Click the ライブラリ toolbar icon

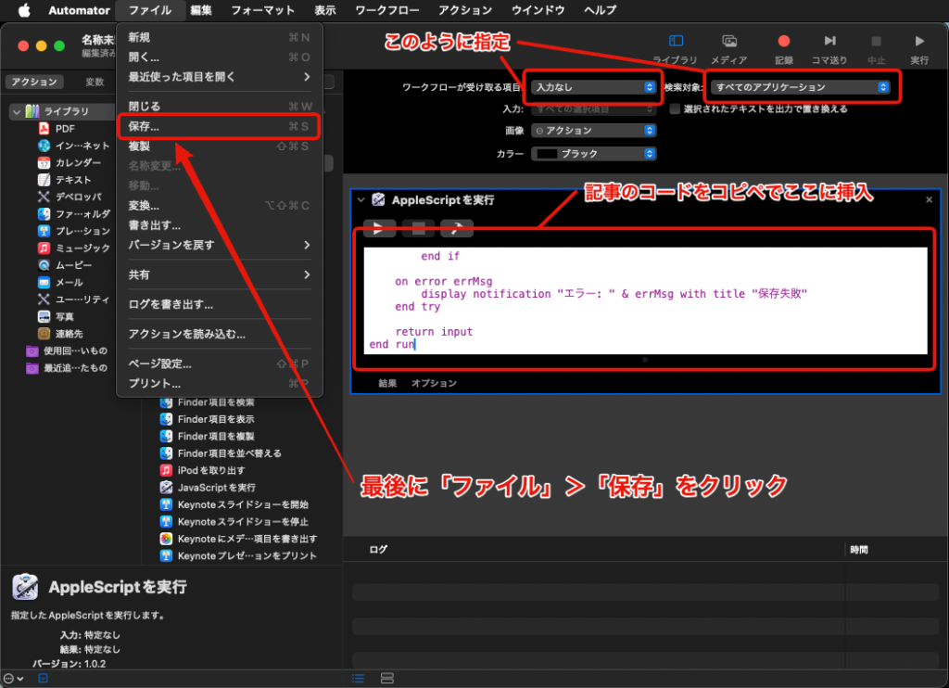coord(676,42)
